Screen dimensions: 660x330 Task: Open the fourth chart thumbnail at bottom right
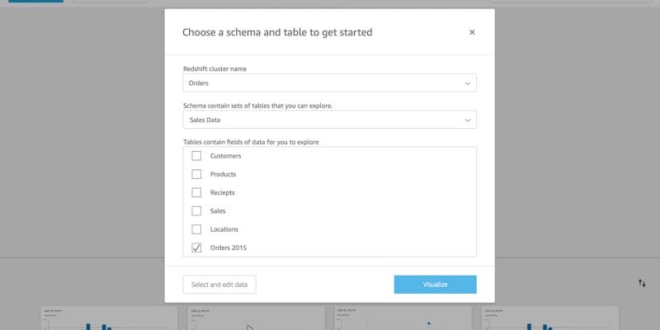click(x=546, y=319)
